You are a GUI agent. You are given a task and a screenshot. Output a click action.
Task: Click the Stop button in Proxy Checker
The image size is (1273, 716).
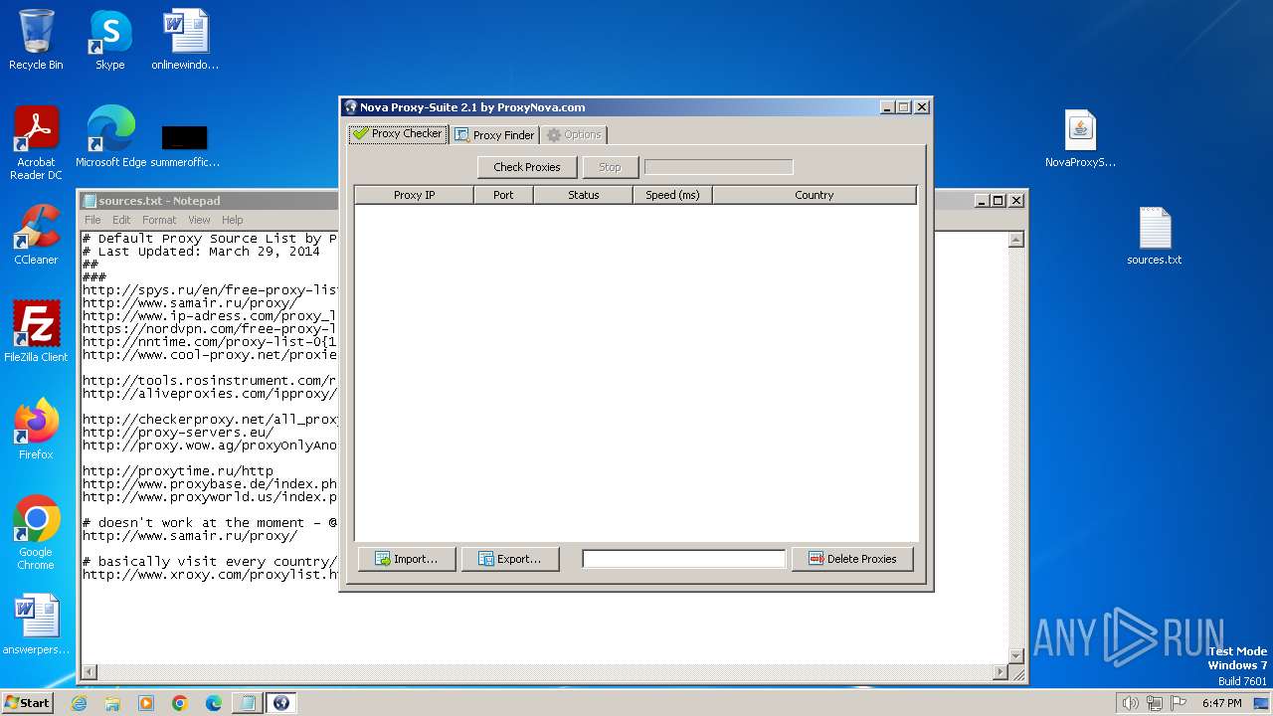pyautogui.click(x=611, y=167)
